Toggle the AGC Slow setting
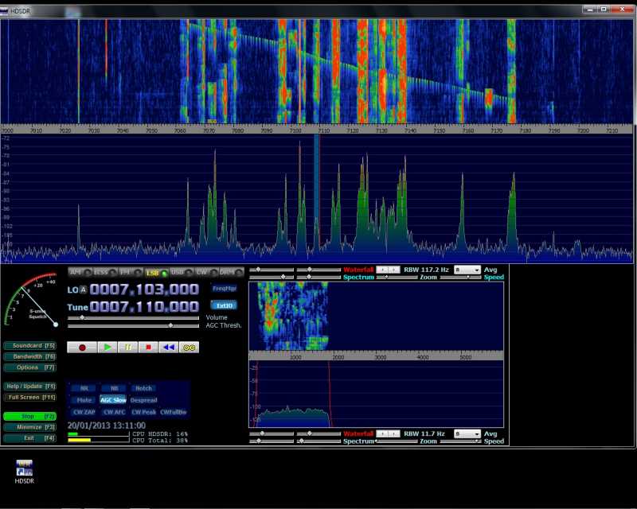Screen dimensions: 637x509 113,400
